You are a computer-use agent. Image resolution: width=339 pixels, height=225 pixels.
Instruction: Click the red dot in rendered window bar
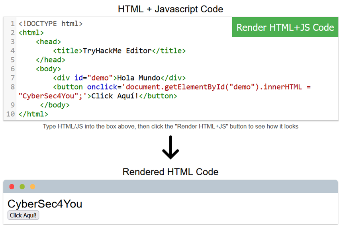click(x=12, y=187)
